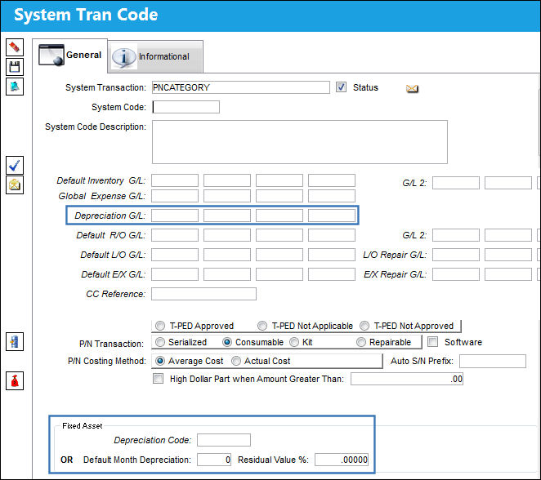Viewport: 541px width, 480px height.
Task: Click the open envelope icon in sidebar
Action: 15,185
